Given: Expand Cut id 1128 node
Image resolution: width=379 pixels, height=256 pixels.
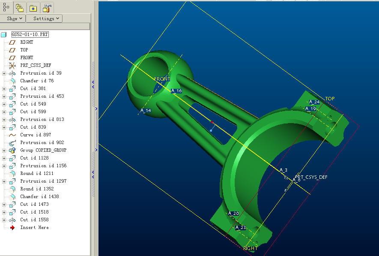Looking at the screenshot, I should [4, 158].
